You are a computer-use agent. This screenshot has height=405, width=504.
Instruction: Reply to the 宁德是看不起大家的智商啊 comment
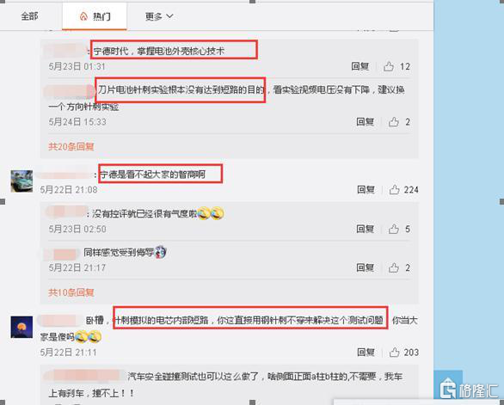366,190
